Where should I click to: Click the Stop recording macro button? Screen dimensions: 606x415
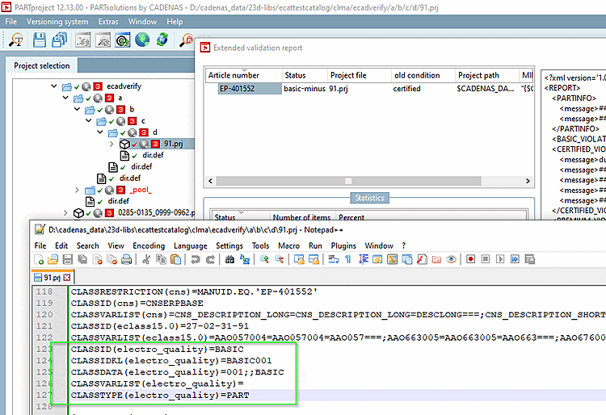click(x=486, y=259)
